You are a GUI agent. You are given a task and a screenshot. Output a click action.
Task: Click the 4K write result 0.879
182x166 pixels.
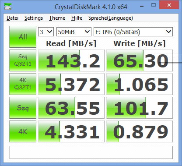point(140,131)
